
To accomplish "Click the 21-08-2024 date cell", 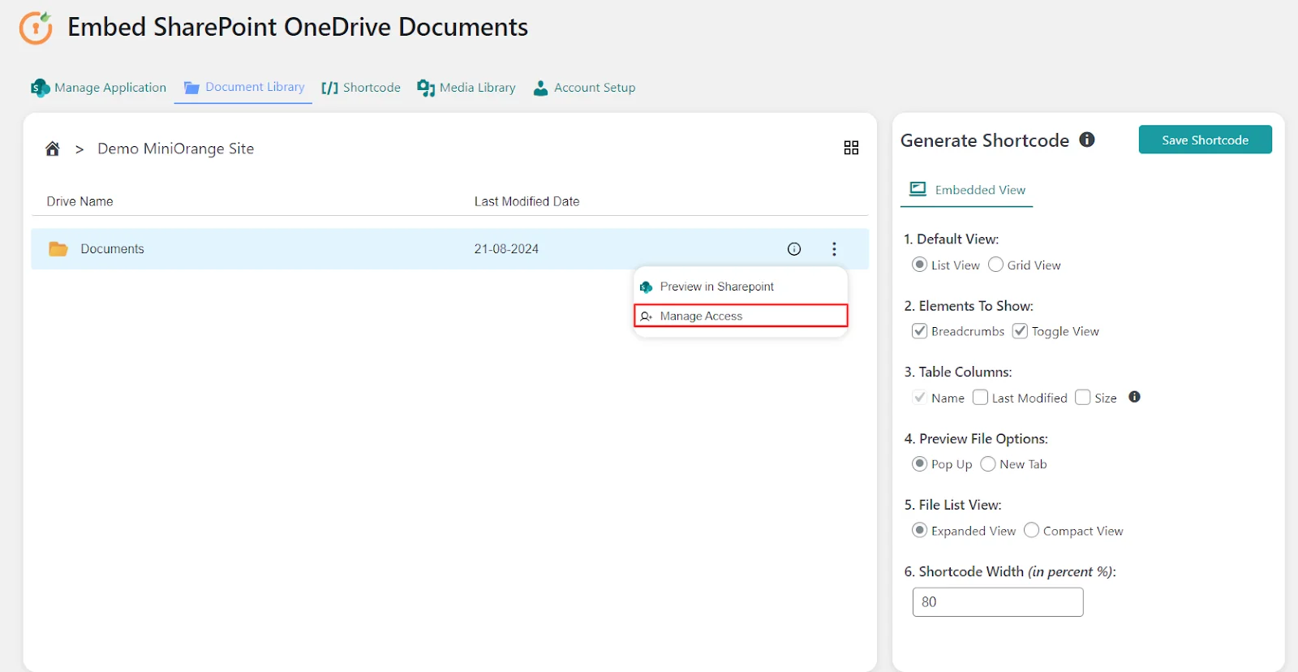I will 506,249.
